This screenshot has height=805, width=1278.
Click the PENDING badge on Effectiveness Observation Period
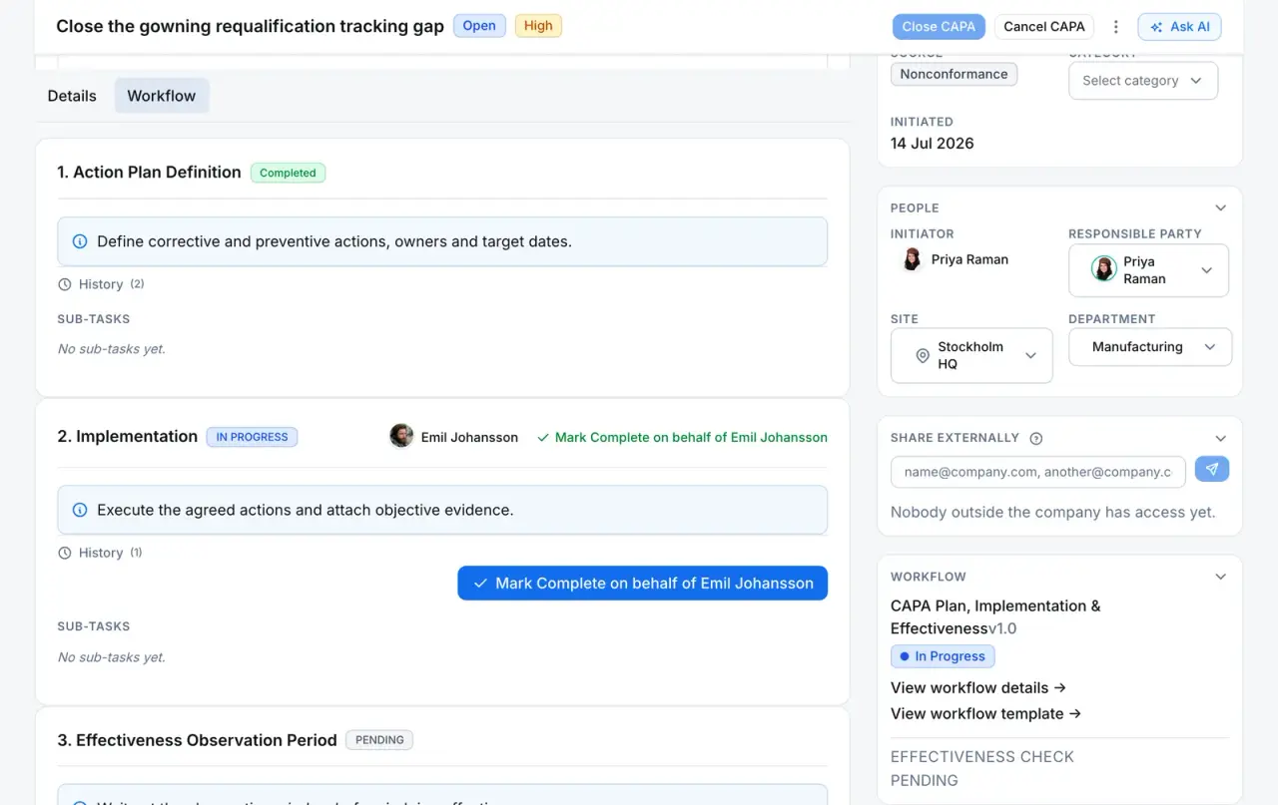click(379, 740)
